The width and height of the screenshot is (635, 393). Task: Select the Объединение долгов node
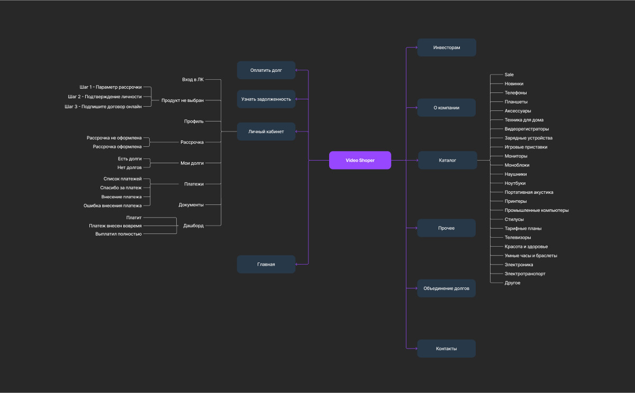447,288
